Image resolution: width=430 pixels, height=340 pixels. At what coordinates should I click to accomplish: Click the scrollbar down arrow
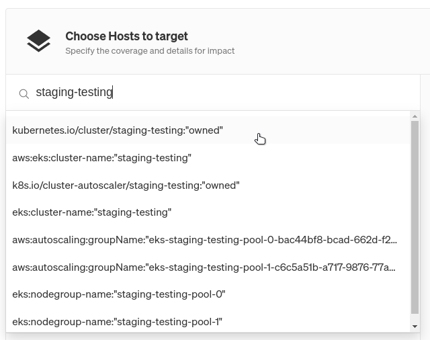415,327
